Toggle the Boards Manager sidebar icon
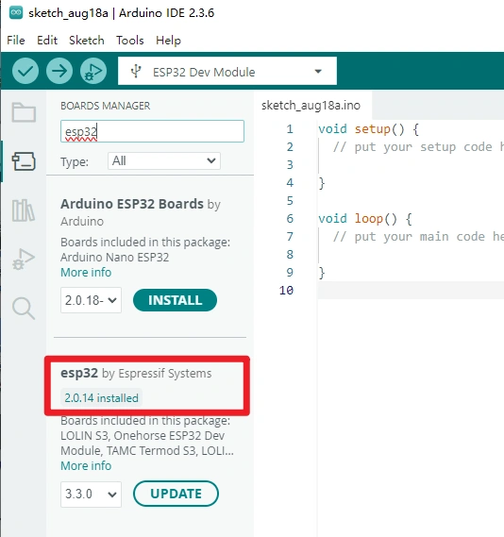504x537 pixels. [x=24, y=161]
